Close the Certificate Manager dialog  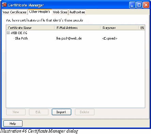point(146,5)
